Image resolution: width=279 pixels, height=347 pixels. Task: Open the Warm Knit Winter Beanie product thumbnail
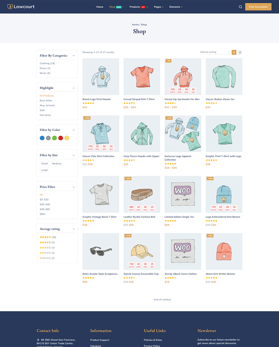coord(224,251)
